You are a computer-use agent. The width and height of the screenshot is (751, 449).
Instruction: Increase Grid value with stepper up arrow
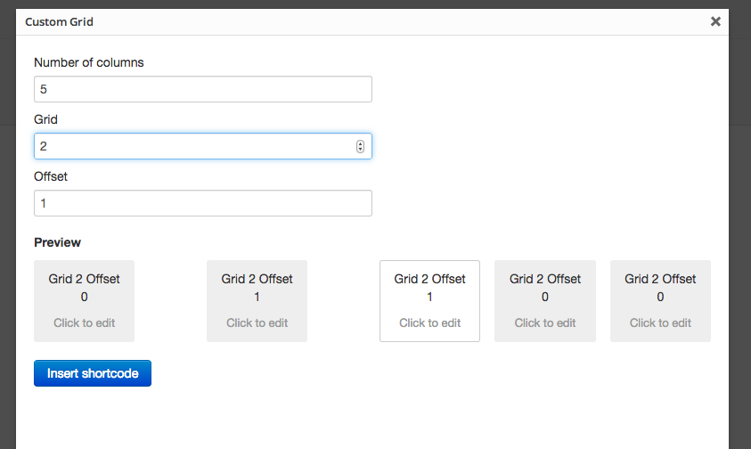point(360,143)
